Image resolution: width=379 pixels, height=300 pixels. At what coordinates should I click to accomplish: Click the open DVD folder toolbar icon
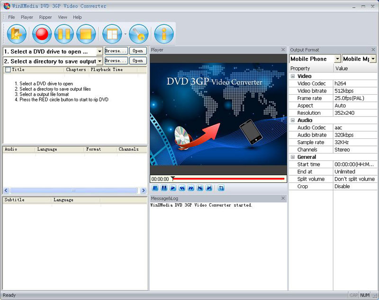17,34
